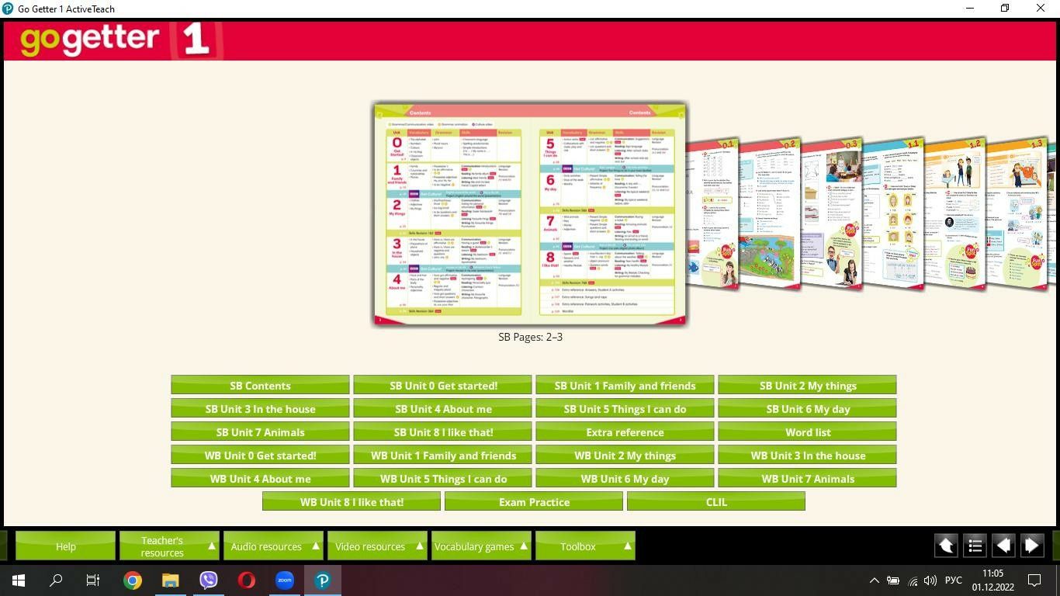
Task: Go to previous page arrow
Action: coord(1003,546)
